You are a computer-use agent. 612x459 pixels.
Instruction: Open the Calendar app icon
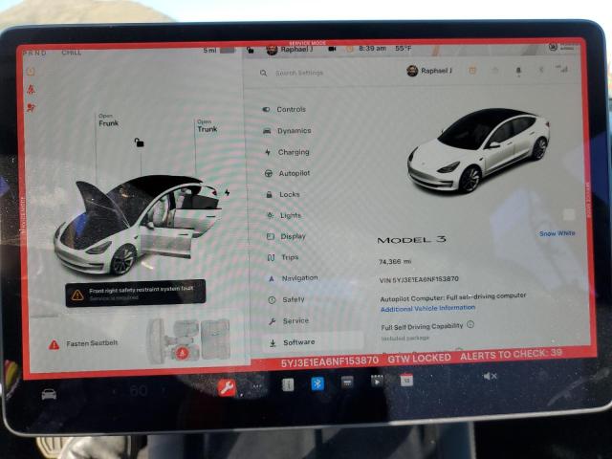(x=406, y=380)
